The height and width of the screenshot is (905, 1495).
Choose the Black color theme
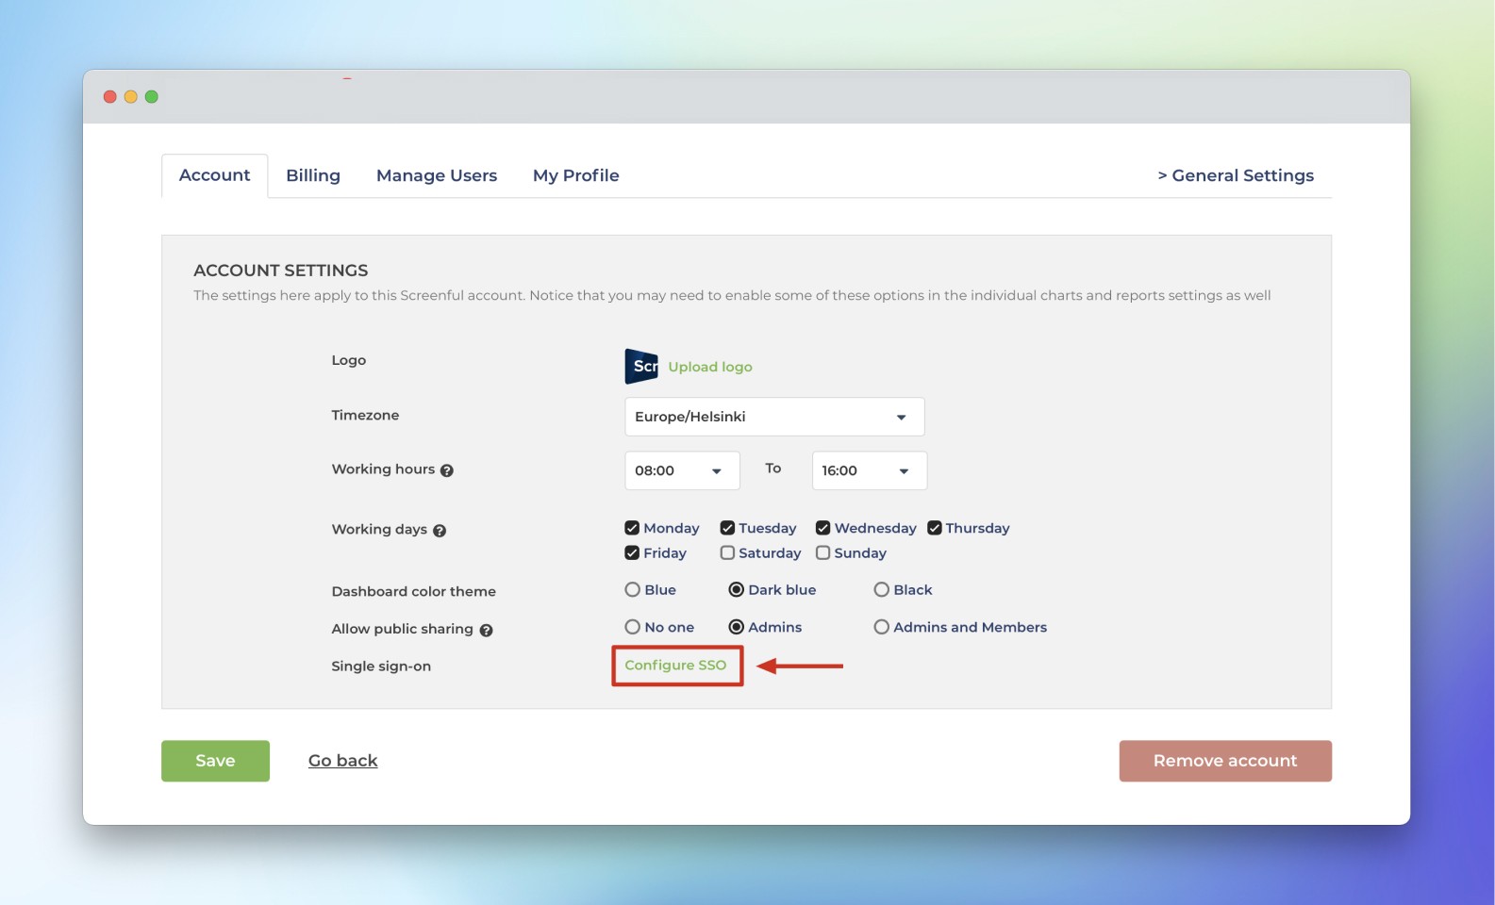881,589
